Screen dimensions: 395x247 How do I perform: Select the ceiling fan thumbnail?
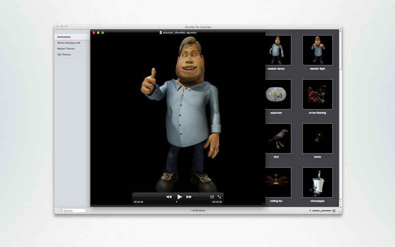pos(278,182)
